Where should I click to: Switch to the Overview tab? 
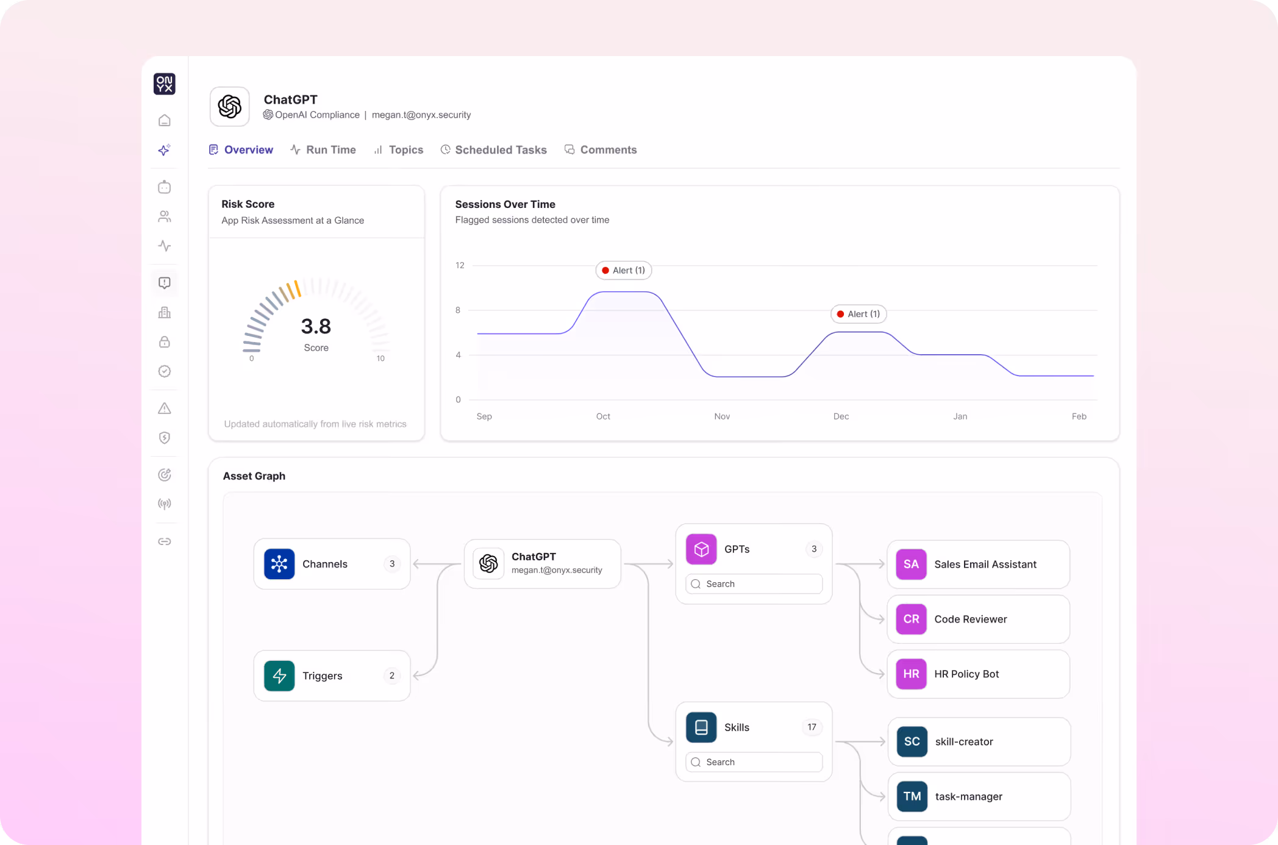(x=241, y=150)
